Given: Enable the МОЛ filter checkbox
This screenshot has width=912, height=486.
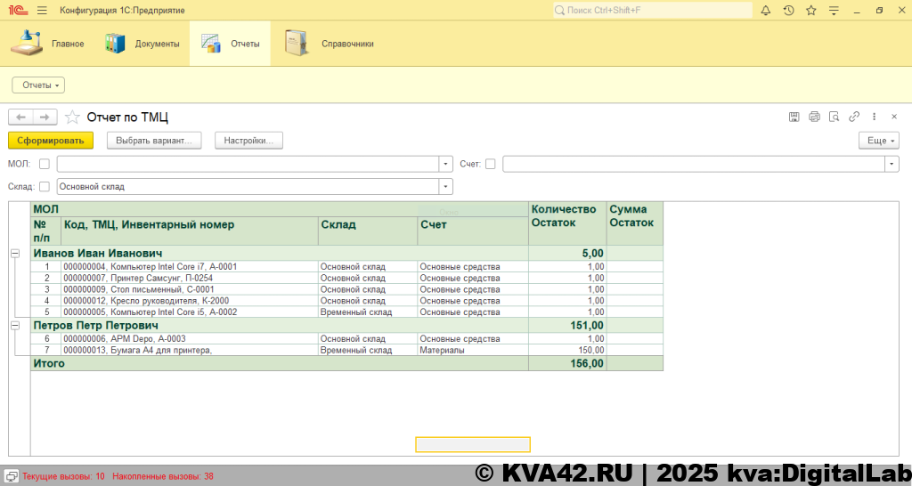Looking at the screenshot, I should [x=45, y=164].
